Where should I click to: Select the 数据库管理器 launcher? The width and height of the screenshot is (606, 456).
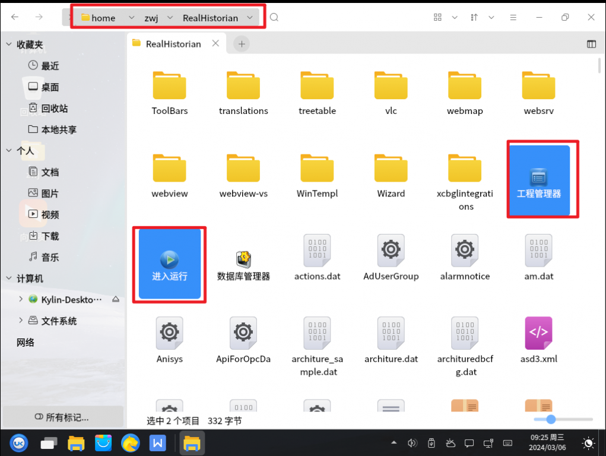243,265
